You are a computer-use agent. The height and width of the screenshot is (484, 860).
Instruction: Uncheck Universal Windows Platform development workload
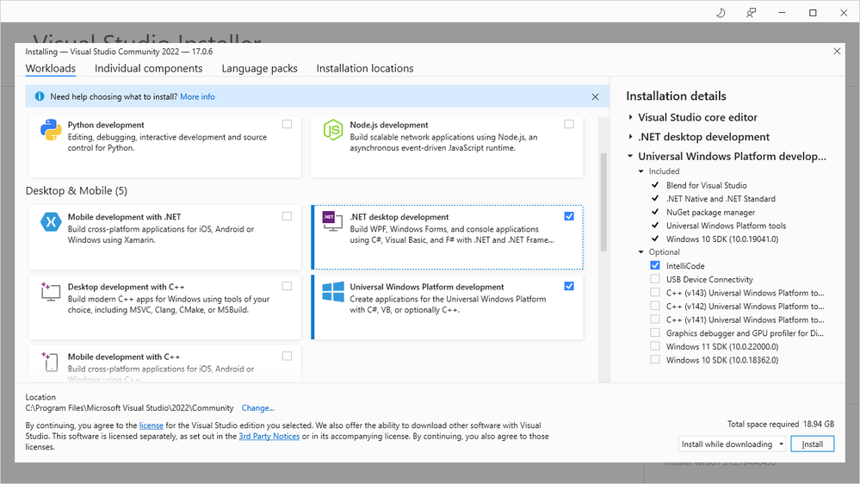(x=569, y=286)
